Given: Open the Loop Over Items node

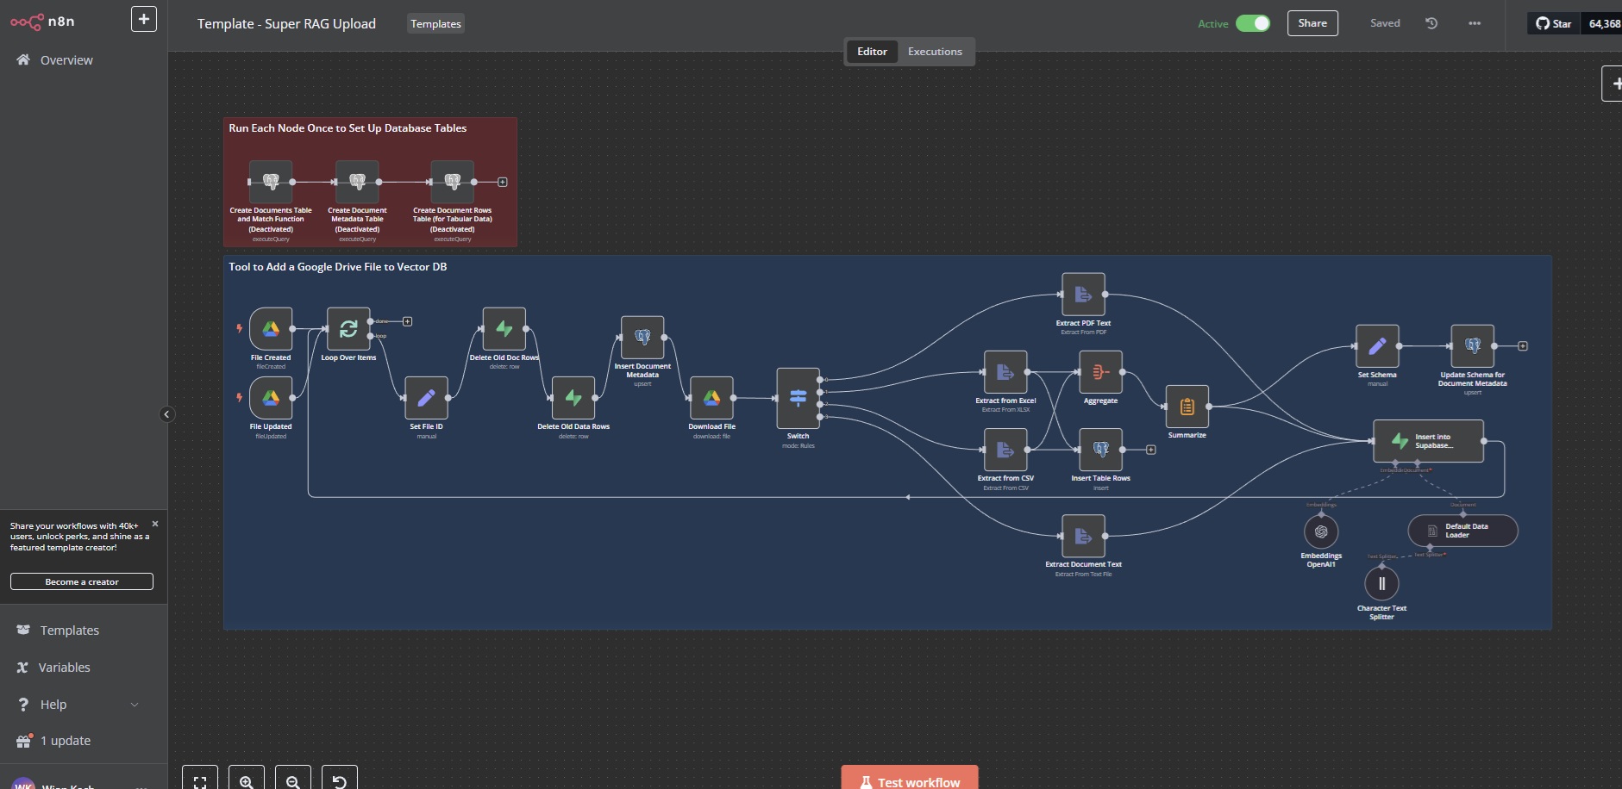Looking at the screenshot, I should (348, 328).
